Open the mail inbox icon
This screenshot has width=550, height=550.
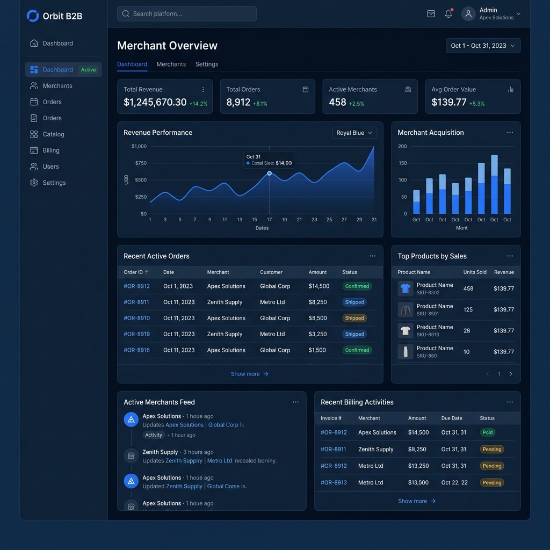[x=431, y=13]
